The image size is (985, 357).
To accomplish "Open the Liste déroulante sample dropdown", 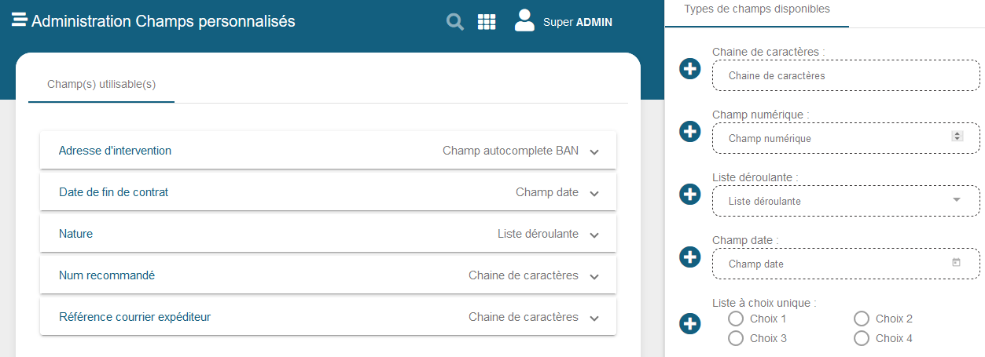I will [956, 200].
